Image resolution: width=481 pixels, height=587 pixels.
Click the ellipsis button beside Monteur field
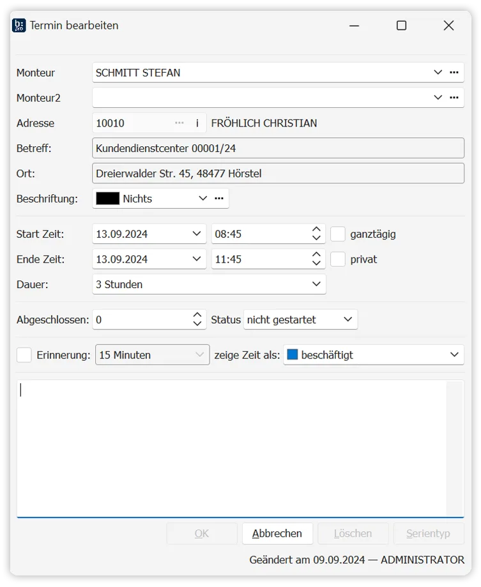coord(454,72)
